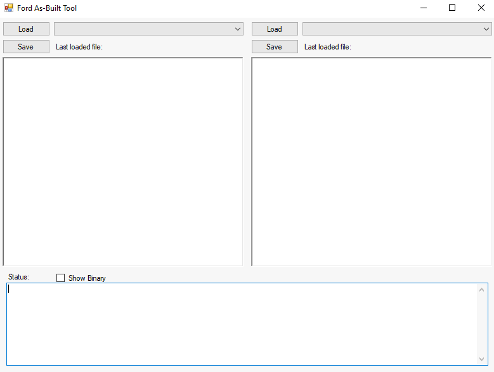Click status box scroll up arrow
The height and width of the screenshot is (372, 494).
click(x=481, y=290)
